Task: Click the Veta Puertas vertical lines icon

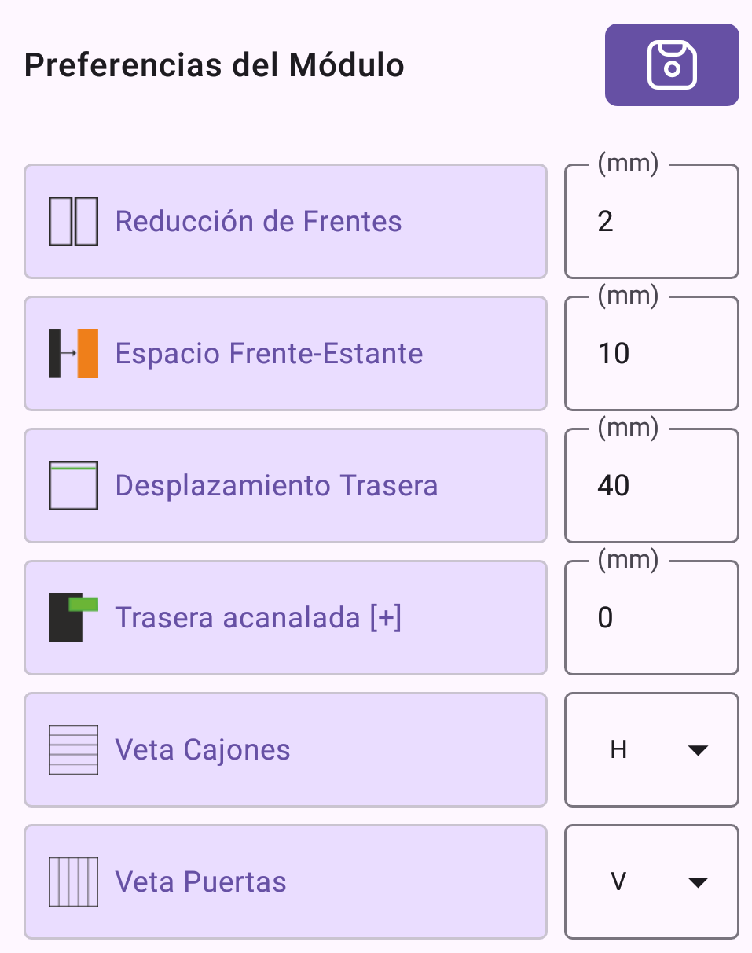Action: point(73,882)
